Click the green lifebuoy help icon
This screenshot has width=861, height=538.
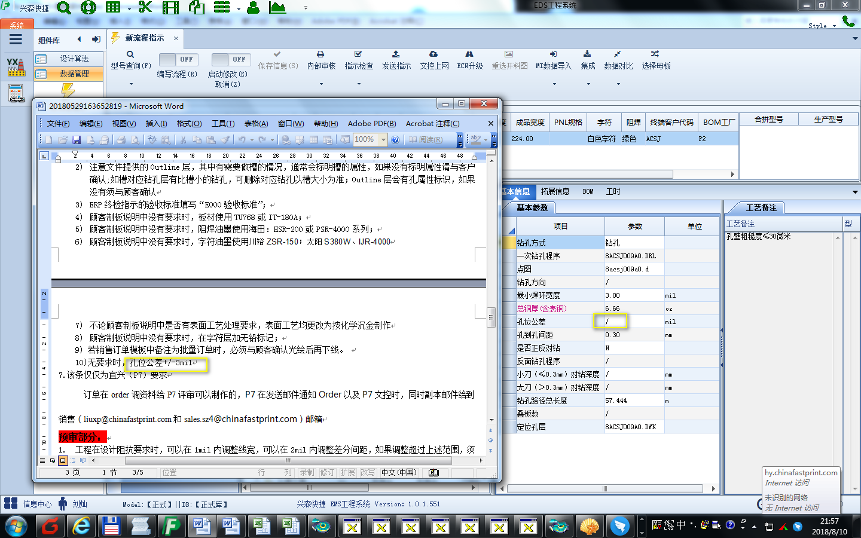pos(88,8)
